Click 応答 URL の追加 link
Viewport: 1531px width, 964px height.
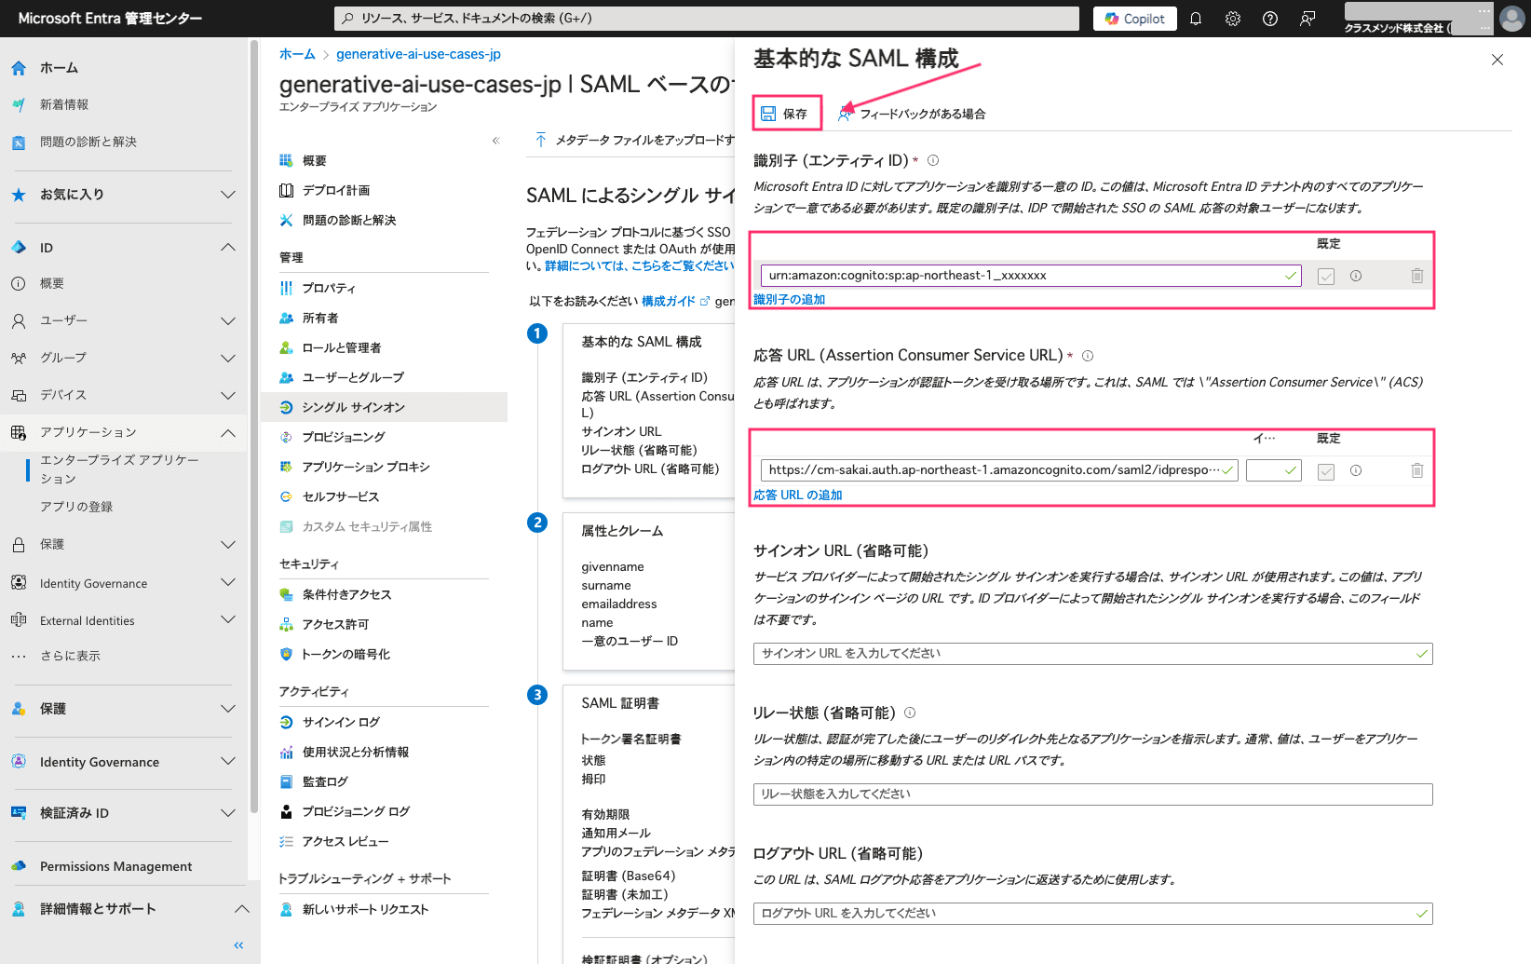797,496
